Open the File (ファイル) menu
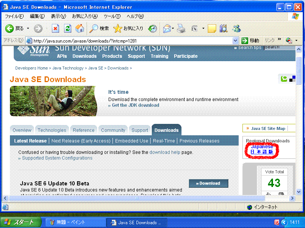Image resolution: width=305 pixels, height=228 pixels. tap(14, 16)
